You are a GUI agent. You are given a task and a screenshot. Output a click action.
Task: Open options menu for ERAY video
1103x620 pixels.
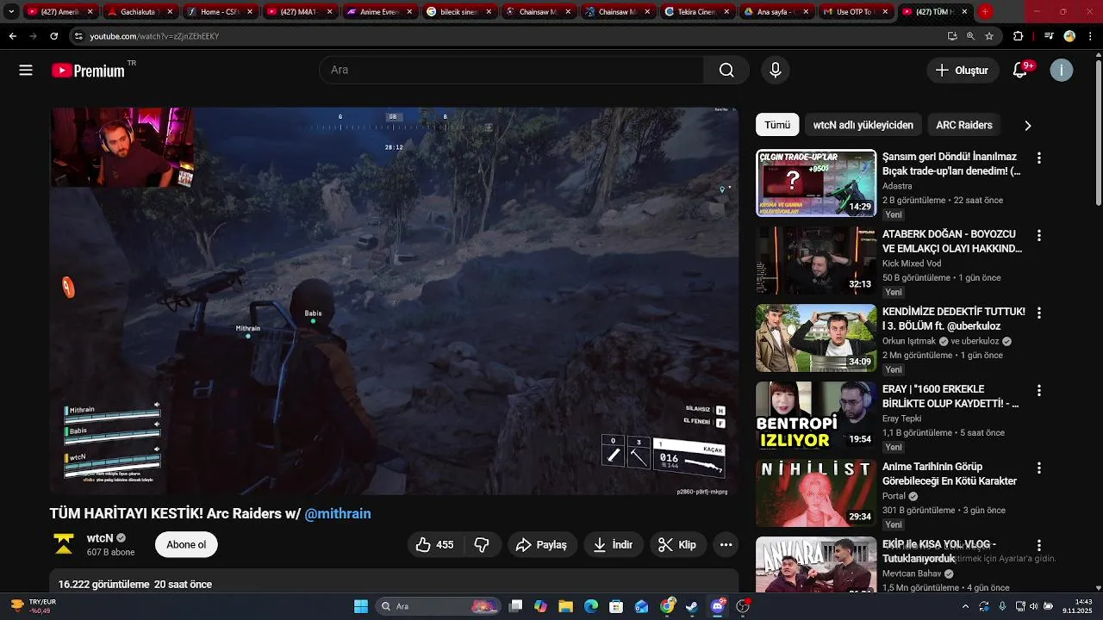pyautogui.click(x=1039, y=391)
